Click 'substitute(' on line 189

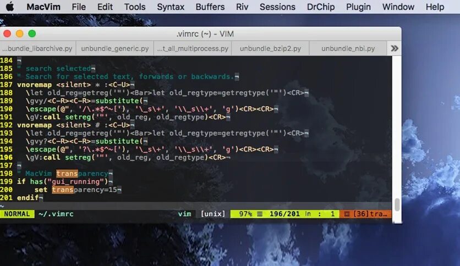(x=119, y=101)
